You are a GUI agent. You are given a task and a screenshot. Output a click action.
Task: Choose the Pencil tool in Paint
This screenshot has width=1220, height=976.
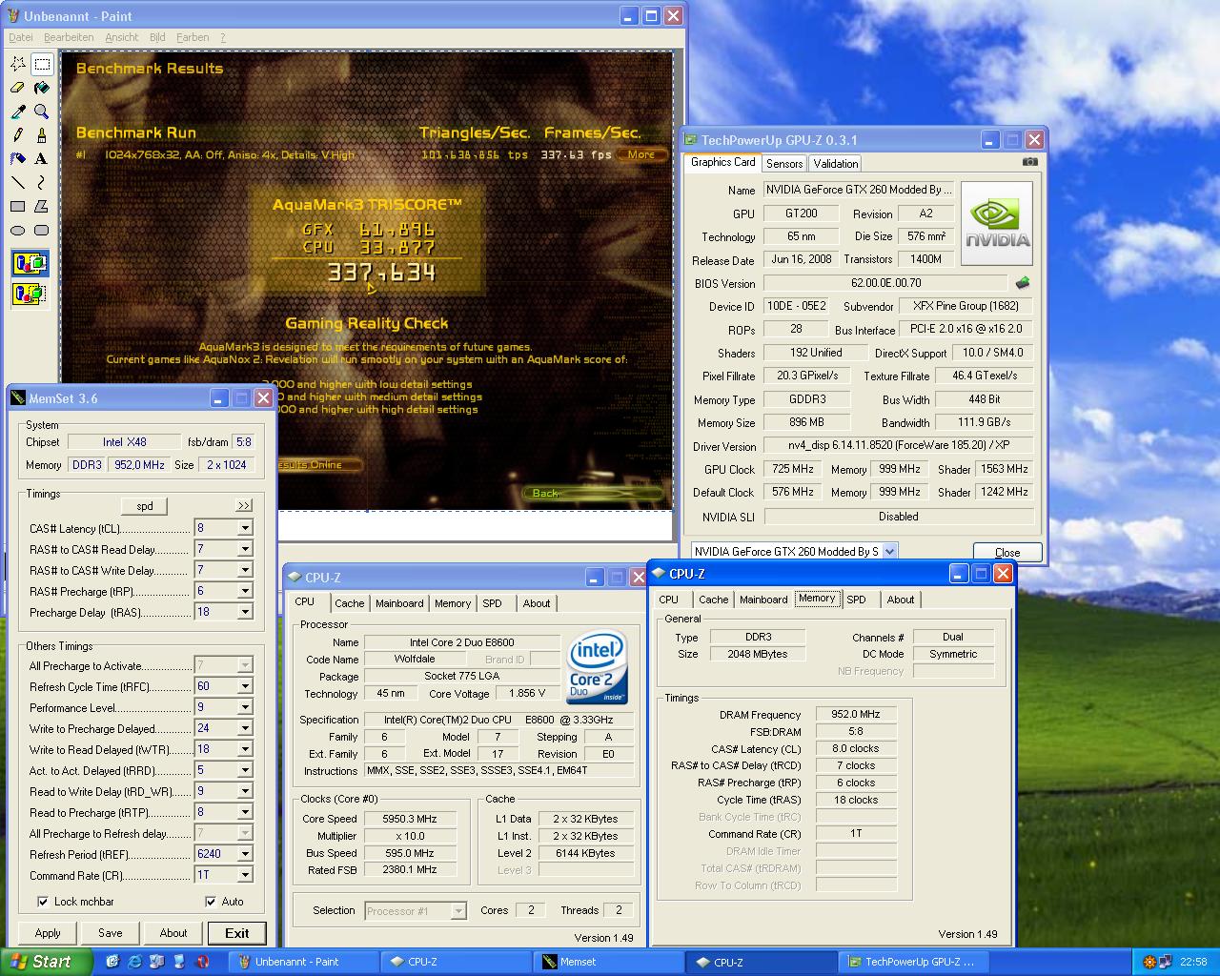[18, 135]
